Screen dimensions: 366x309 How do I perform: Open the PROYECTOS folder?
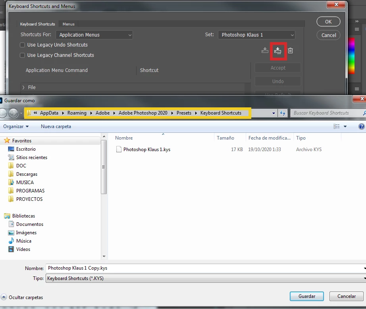(x=29, y=199)
